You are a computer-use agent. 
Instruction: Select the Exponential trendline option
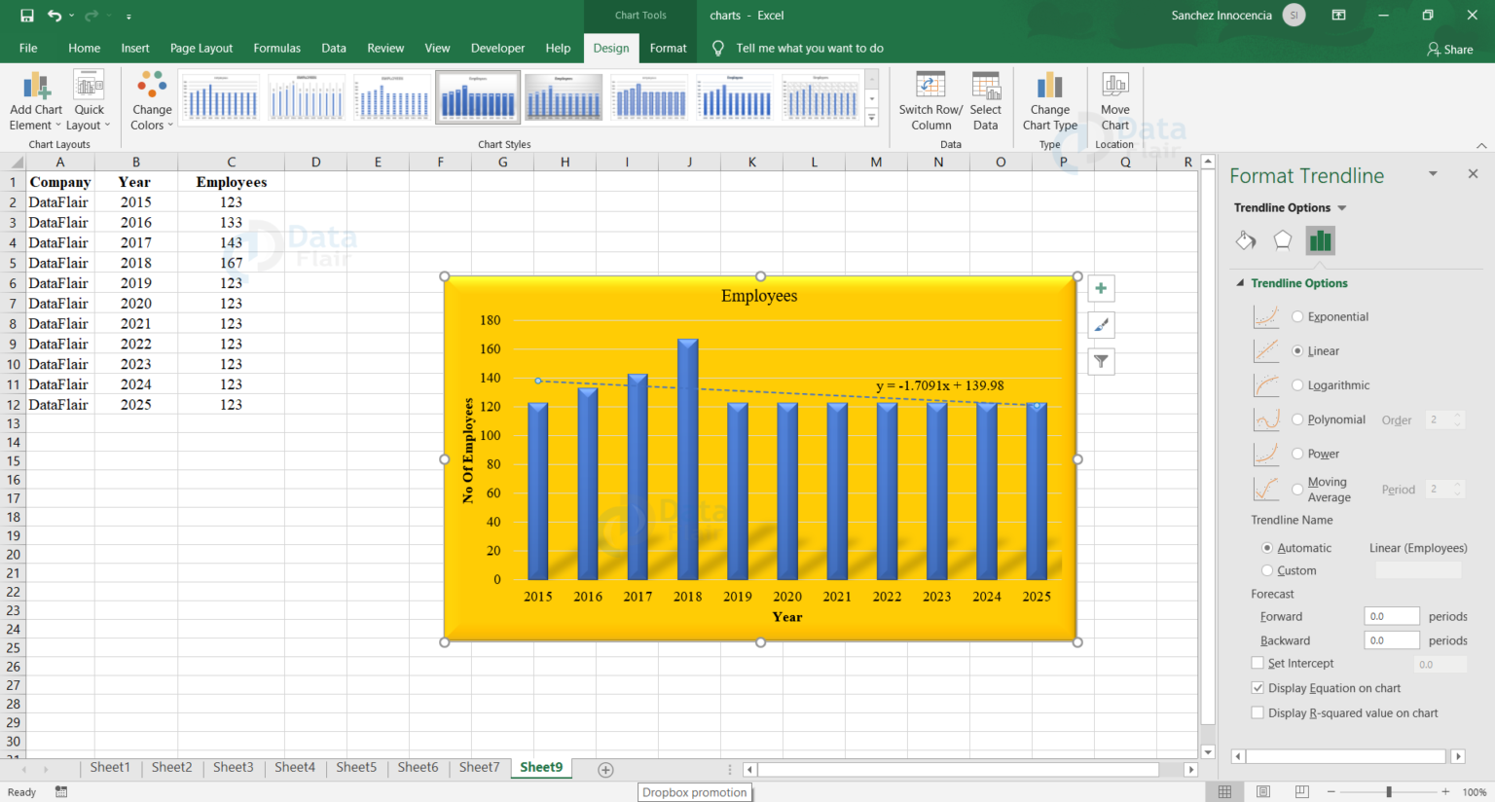[1297, 316]
